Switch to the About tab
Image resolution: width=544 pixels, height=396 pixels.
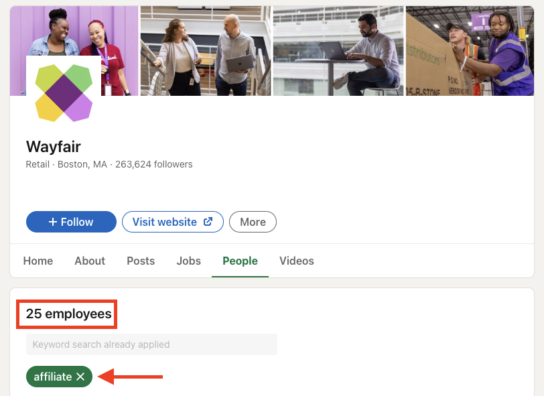90,261
